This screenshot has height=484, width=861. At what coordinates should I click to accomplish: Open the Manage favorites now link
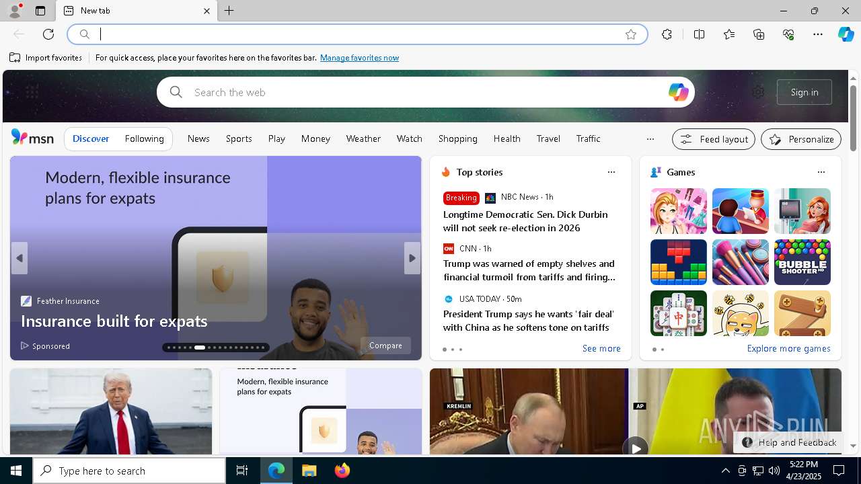359,58
